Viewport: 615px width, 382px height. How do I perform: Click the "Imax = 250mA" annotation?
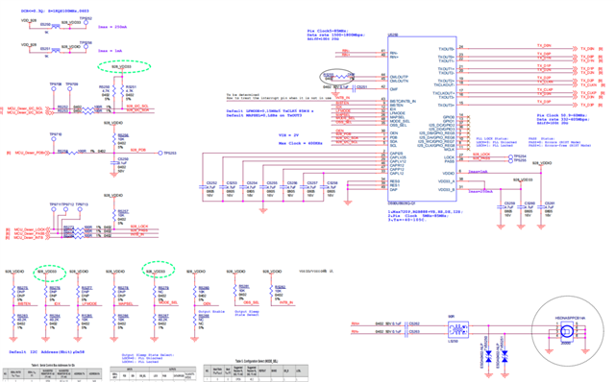112,27
